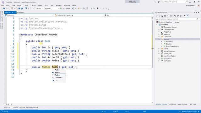
Task: Click Solution Explorer Show All Files icon
Action: coord(181,16)
